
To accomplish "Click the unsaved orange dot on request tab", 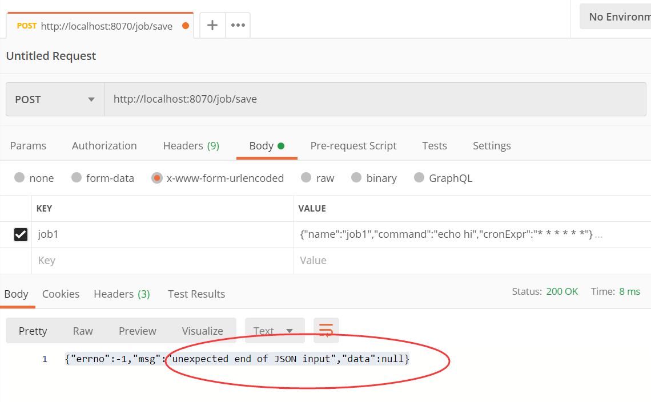I will tap(185, 26).
